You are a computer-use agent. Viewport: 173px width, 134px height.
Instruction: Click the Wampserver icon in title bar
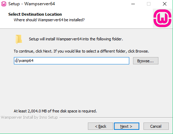click(x=4, y=4)
